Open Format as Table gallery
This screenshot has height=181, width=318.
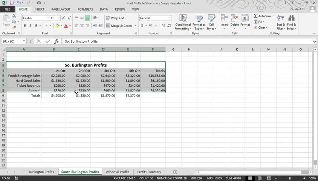coord(199,22)
